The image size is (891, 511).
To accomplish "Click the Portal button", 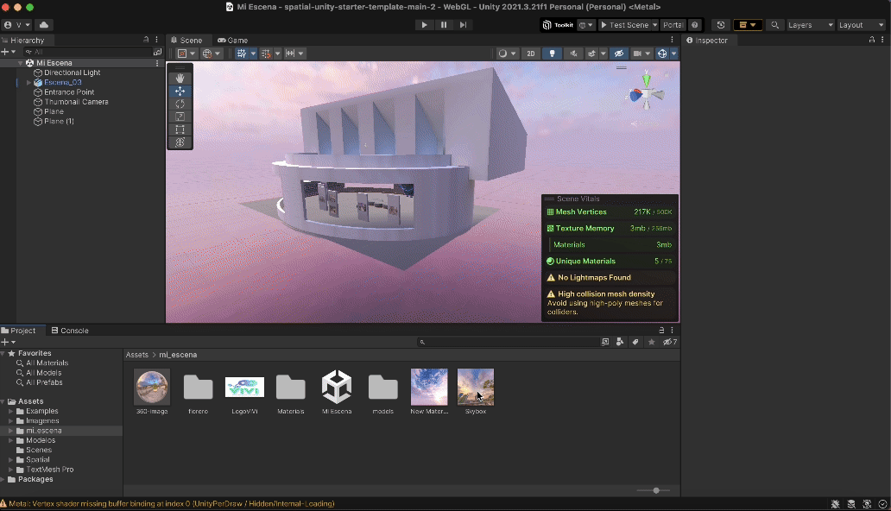I will pyautogui.click(x=673, y=25).
